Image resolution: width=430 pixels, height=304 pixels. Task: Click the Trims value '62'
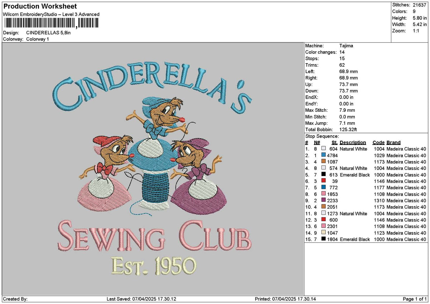pos(342,65)
